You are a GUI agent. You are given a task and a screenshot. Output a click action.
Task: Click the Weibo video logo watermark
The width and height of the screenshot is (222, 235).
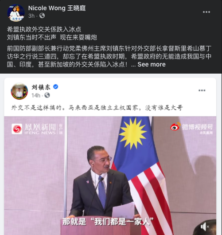click(191, 128)
